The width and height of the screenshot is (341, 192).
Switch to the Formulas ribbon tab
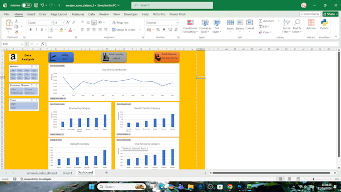78,14
